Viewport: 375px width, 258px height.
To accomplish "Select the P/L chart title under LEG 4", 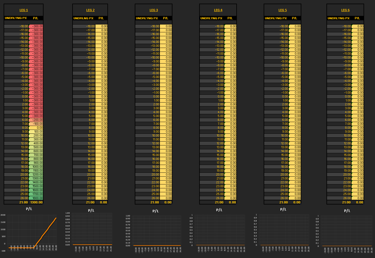I will [219, 210].
